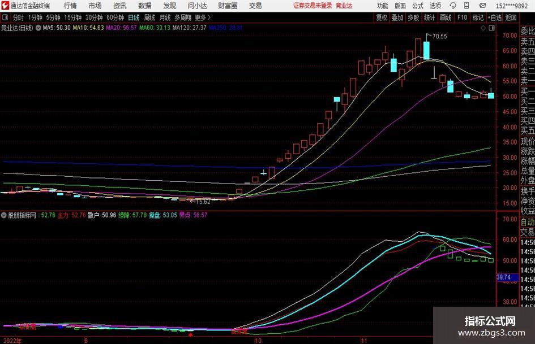Click the MA60: 33.13 label
Screen dimensions: 535x344
tap(155, 28)
